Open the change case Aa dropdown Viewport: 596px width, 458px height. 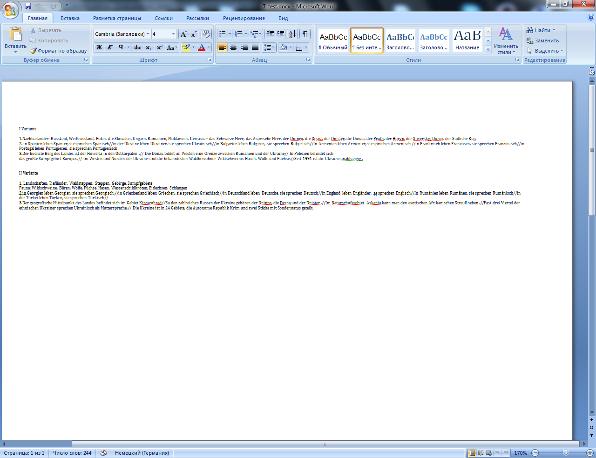[172, 47]
